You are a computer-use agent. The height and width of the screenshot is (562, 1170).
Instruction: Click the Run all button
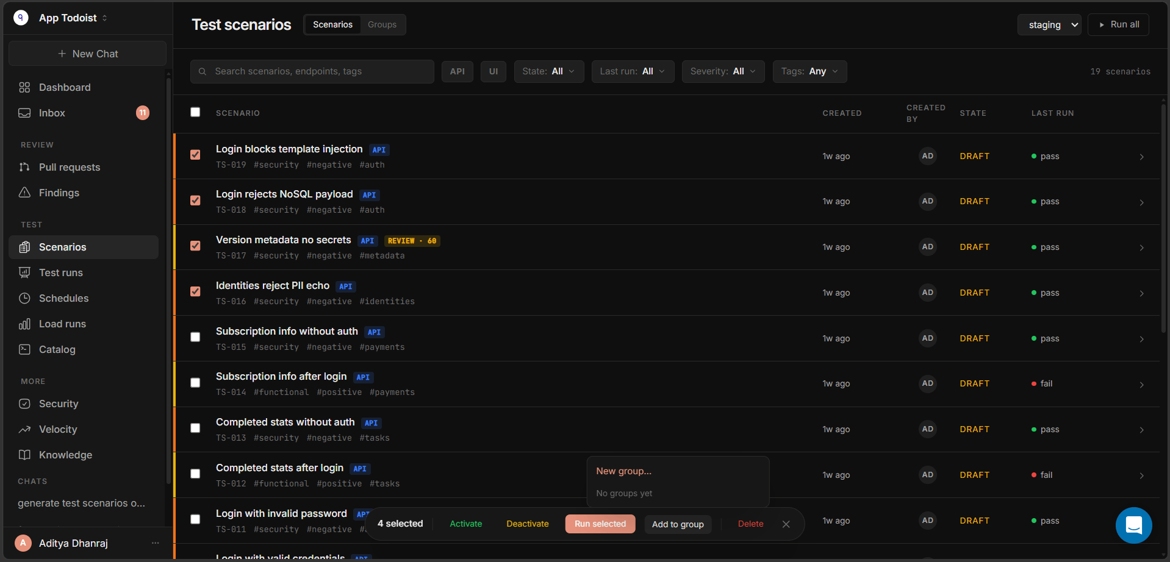coord(1118,25)
